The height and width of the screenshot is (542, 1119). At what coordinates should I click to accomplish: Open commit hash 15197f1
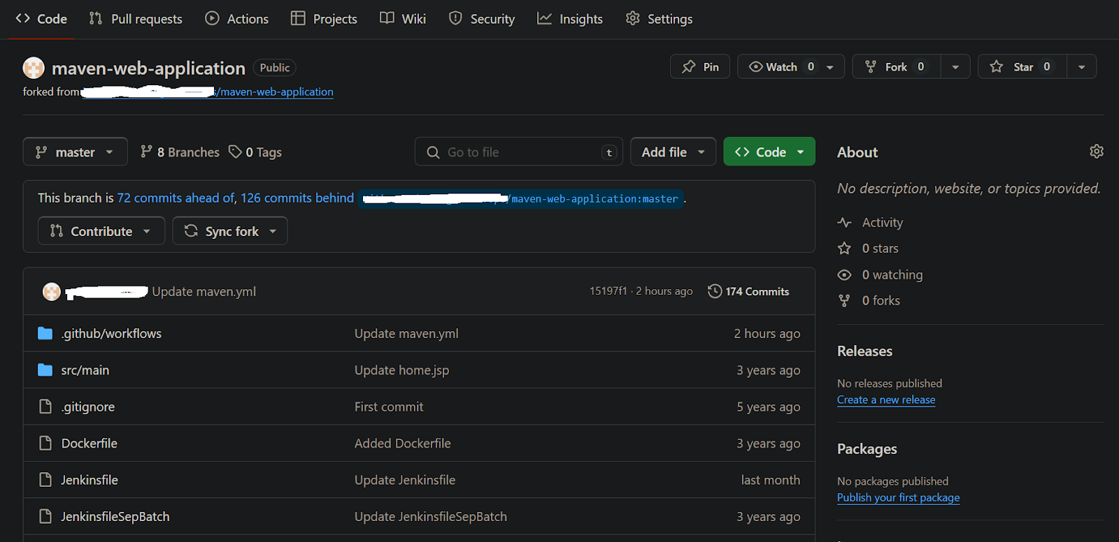(x=608, y=291)
